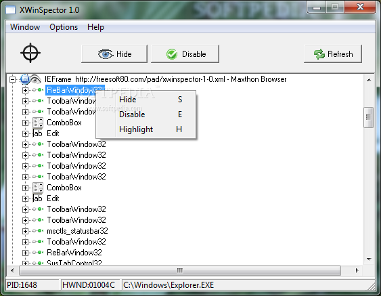Click the Refresh button

[333, 54]
